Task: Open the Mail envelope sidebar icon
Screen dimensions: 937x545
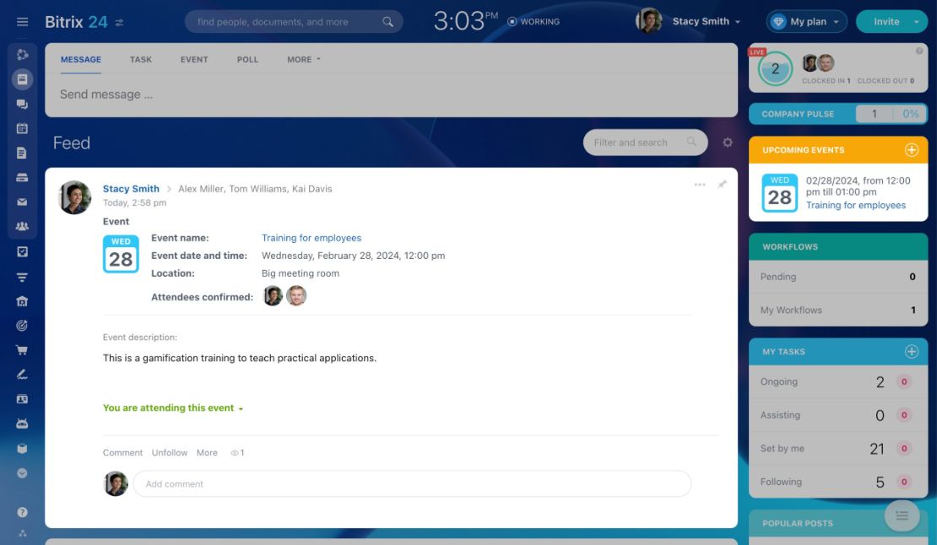Action: 22,202
